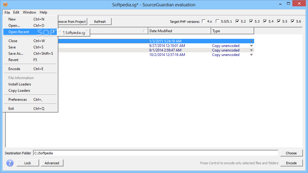Choose New from the File menu
Screen dimensions: 308x173
pyautogui.click(x=30, y=19)
